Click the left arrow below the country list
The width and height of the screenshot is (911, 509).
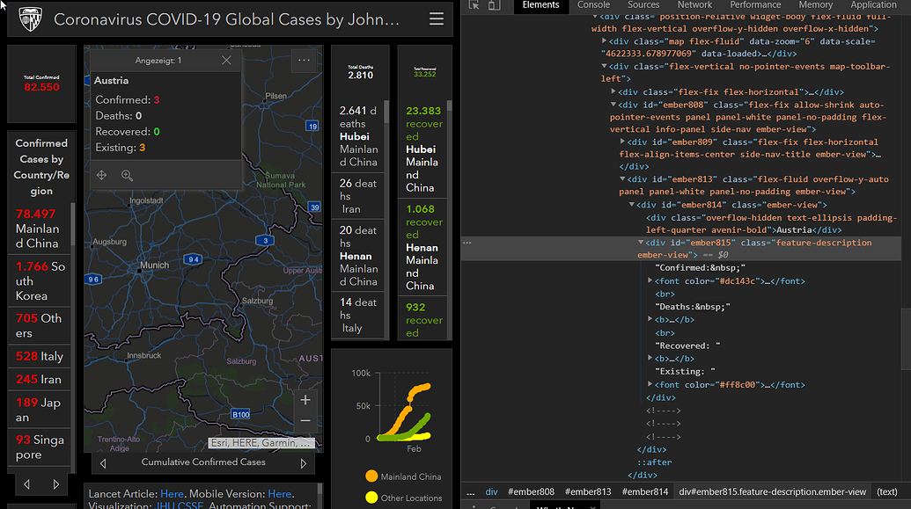click(x=26, y=484)
